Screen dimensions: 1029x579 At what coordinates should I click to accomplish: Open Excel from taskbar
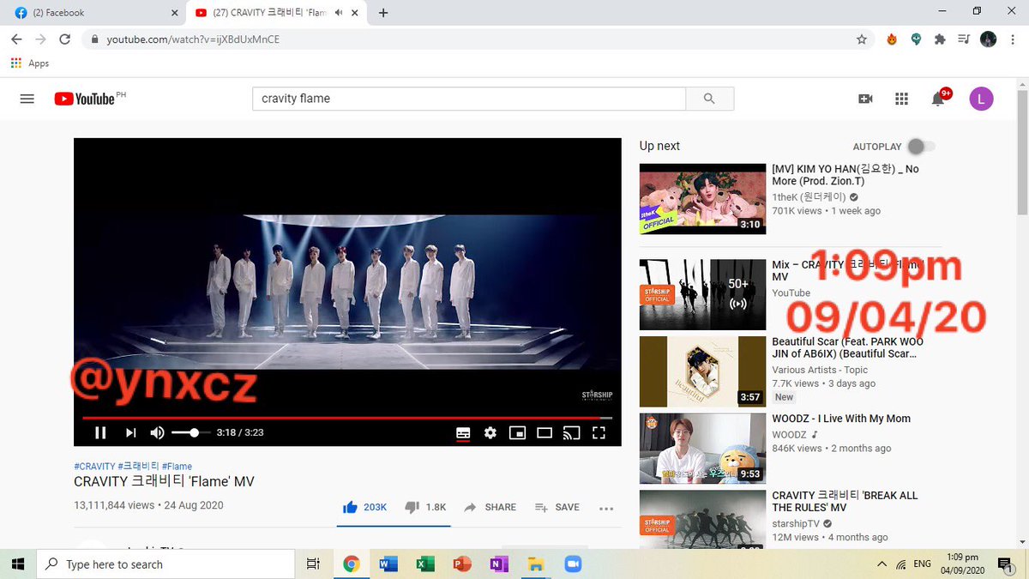click(424, 564)
